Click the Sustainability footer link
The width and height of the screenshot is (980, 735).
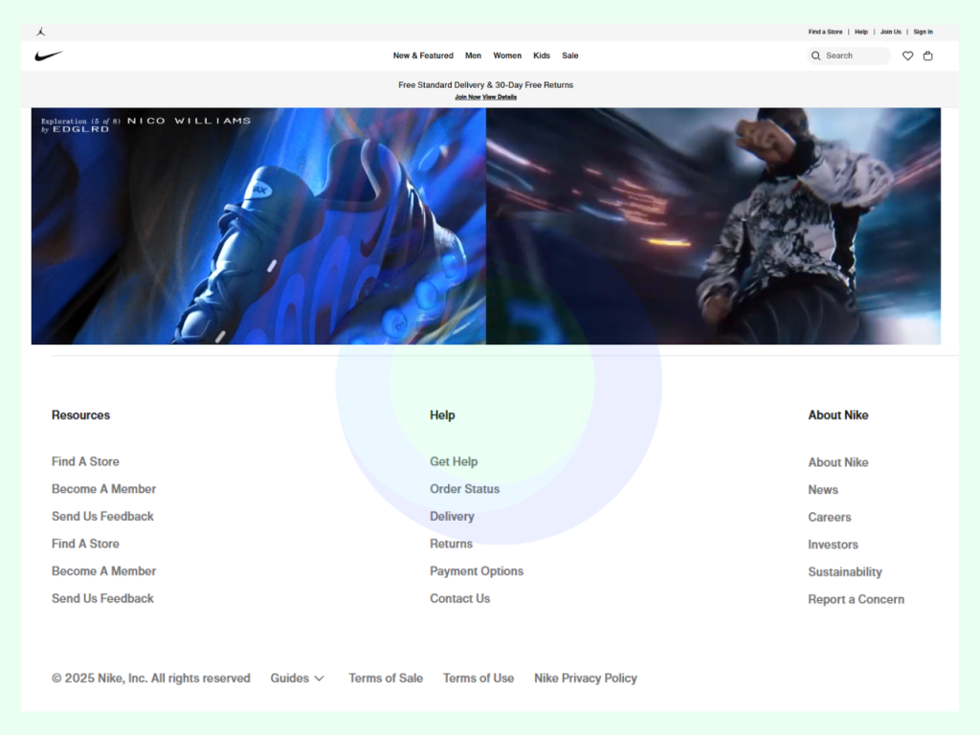pyautogui.click(x=845, y=572)
